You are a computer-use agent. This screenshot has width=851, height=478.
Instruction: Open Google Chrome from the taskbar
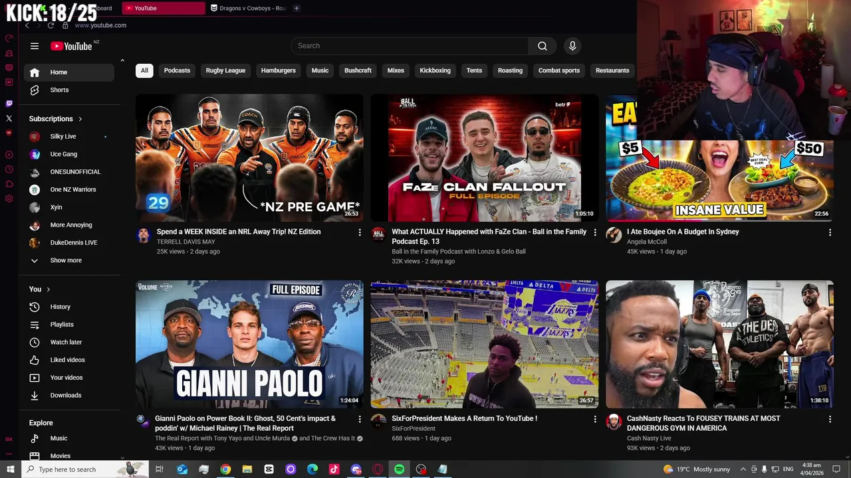click(x=225, y=469)
